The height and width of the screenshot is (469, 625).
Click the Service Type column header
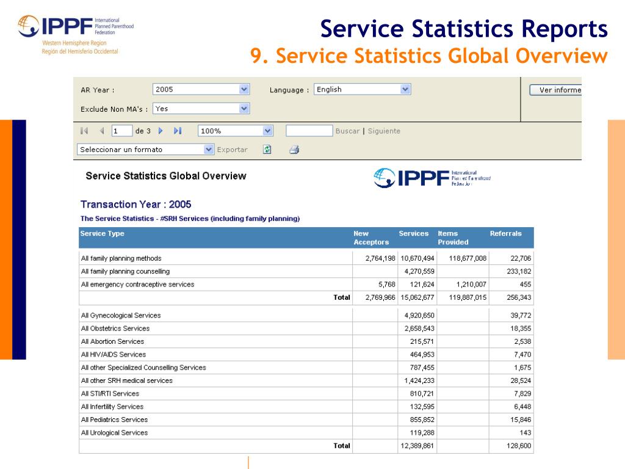pyautogui.click(x=102, y=234)
